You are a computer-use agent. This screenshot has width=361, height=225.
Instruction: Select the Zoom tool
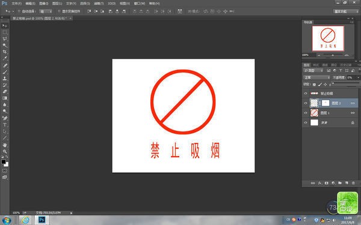click(5, 152)
